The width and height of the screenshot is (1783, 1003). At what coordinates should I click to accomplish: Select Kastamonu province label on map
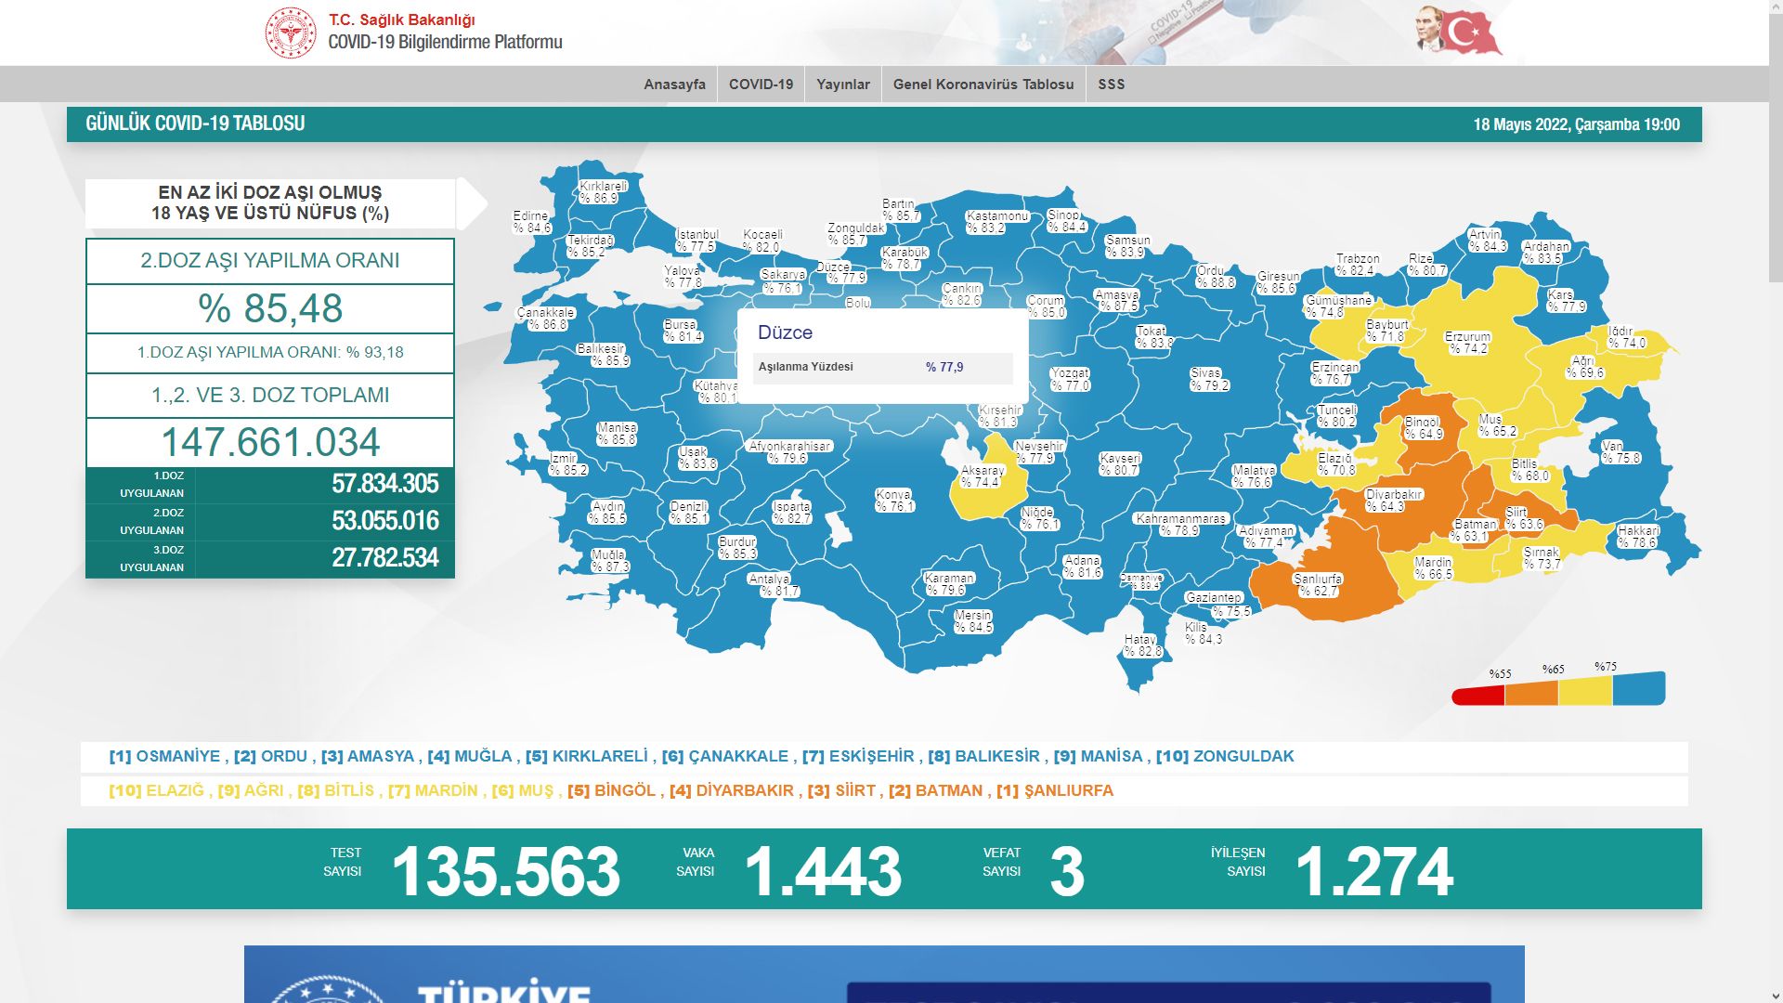point(996,222)
